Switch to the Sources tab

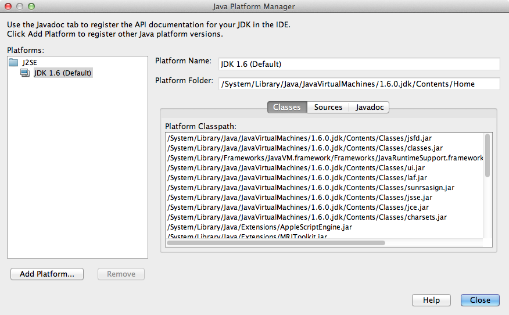(328, 107)
